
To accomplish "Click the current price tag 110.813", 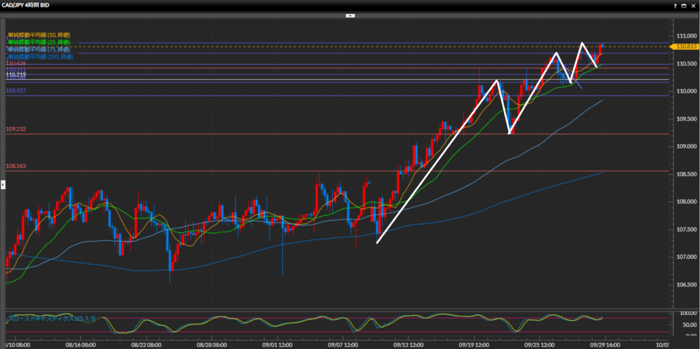I will click(x=685, y=46).
